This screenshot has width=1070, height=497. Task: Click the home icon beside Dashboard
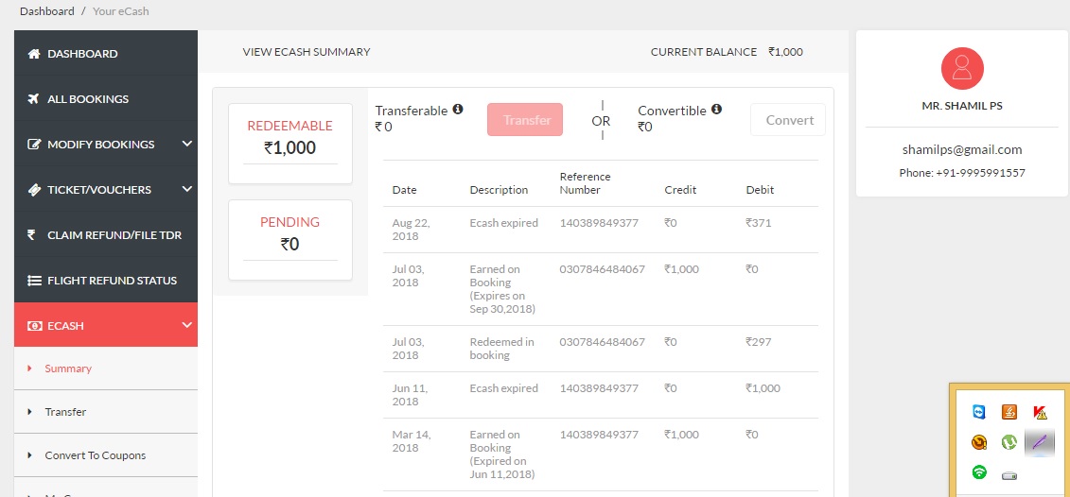[x=33, y=54]
